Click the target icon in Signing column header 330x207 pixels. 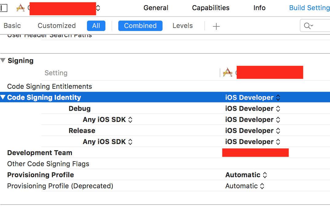[x=227, y=72]
